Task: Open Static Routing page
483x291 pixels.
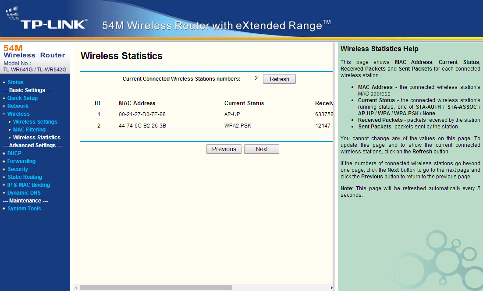Action: click(x=25, y=177)
